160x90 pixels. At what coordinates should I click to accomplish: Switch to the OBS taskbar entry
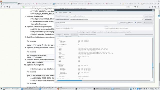coord(102,89)
